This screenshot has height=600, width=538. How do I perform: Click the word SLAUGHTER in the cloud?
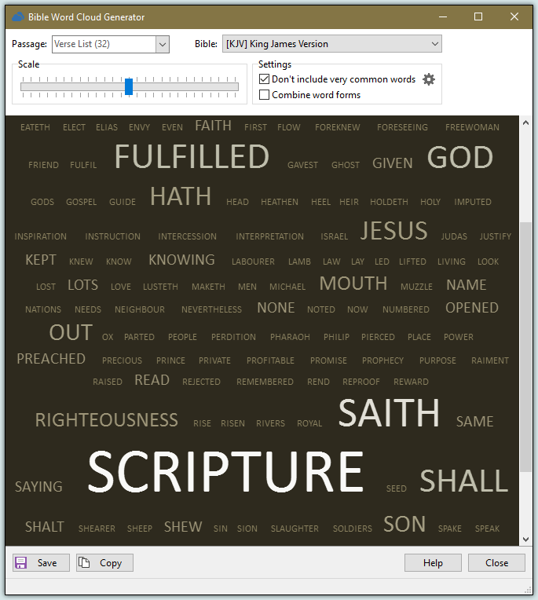click(295, 529)
